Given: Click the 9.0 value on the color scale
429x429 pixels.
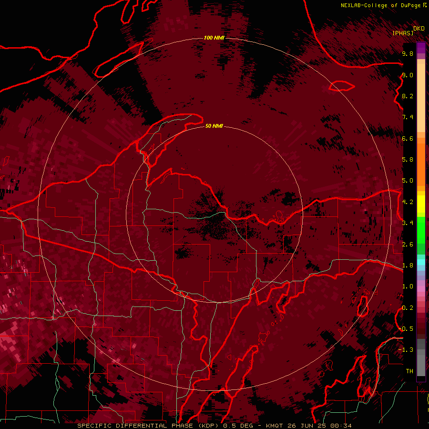Looking at the screenshot, I should pos(408,75).
